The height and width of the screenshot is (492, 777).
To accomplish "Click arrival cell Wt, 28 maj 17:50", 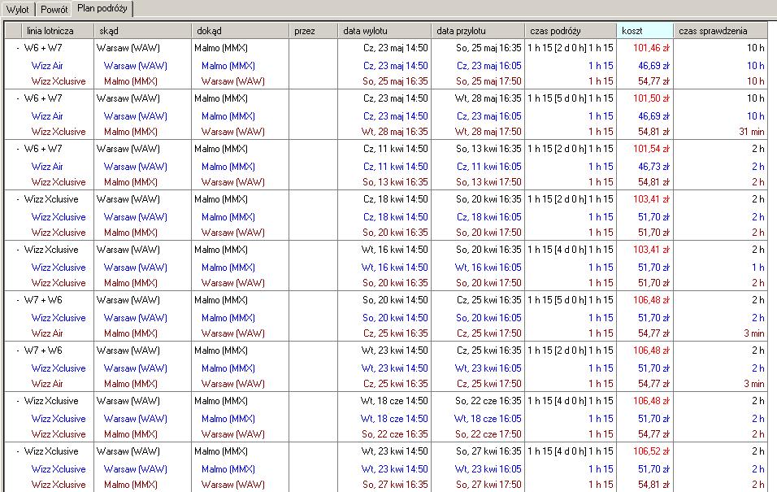I will coord(488,132).
